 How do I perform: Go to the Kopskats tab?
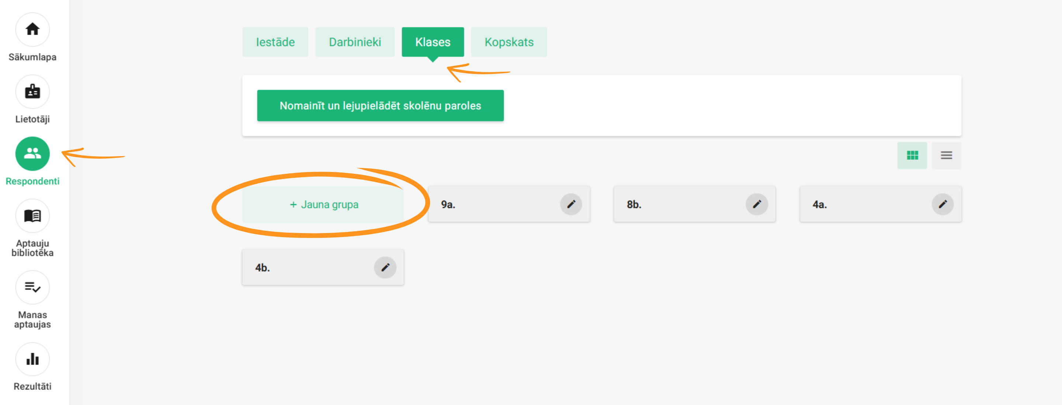(509, 42)
